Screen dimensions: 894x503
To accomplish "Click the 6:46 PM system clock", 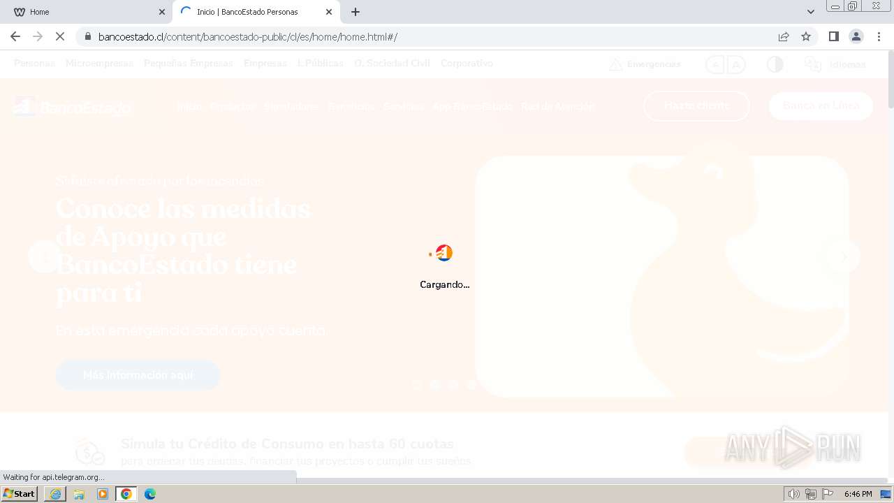I will (x=858, y=494).
